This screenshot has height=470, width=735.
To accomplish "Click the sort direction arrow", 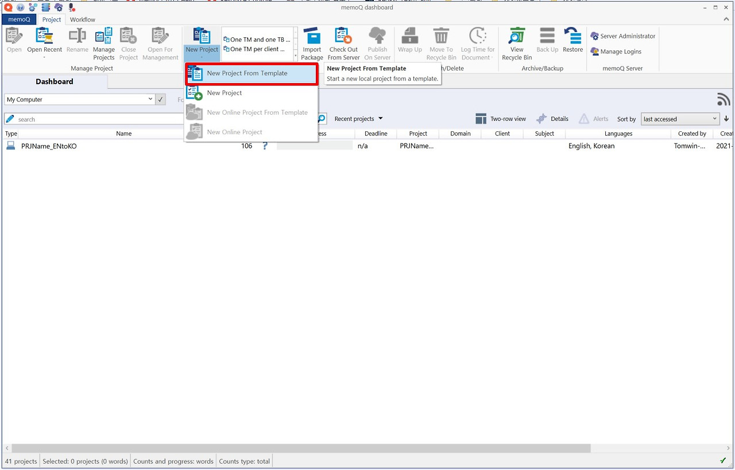I will [726, 119].
